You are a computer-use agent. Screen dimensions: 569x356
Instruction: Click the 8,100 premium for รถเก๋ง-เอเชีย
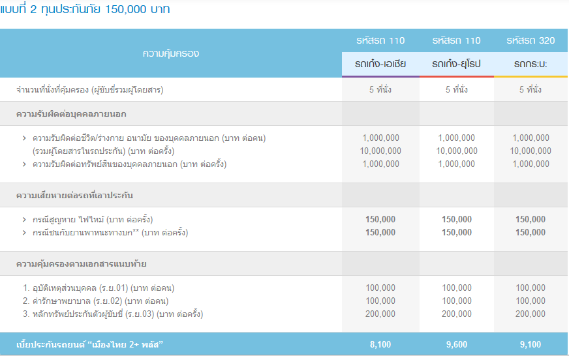pos(380,344)
